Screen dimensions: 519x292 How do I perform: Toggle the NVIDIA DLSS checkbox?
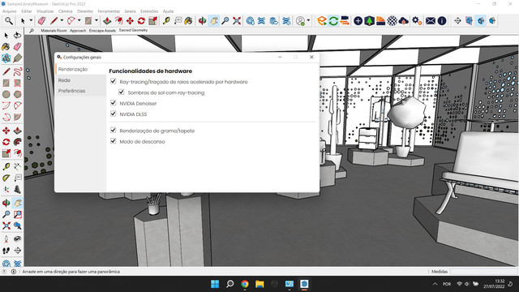pyautogui.click(x=114, y=114)
